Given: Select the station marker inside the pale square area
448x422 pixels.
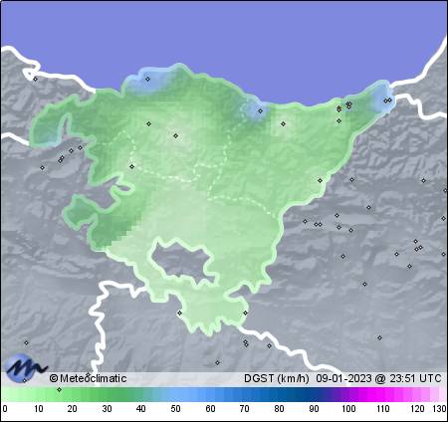Looking at the screenshot, I should (x=283, y=123).
